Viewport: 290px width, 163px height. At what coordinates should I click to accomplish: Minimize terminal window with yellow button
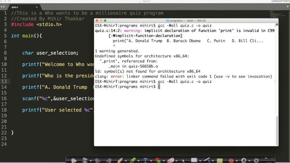point(101,21)
